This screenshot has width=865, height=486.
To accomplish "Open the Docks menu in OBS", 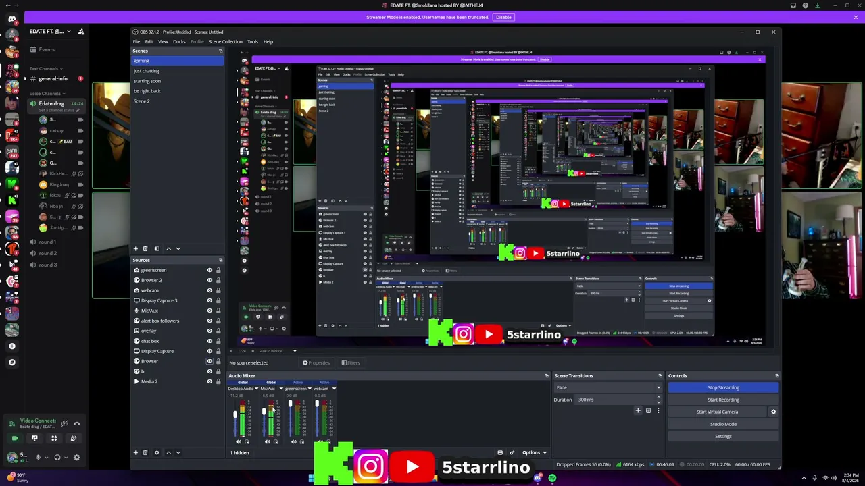I will tap(179, 42).
